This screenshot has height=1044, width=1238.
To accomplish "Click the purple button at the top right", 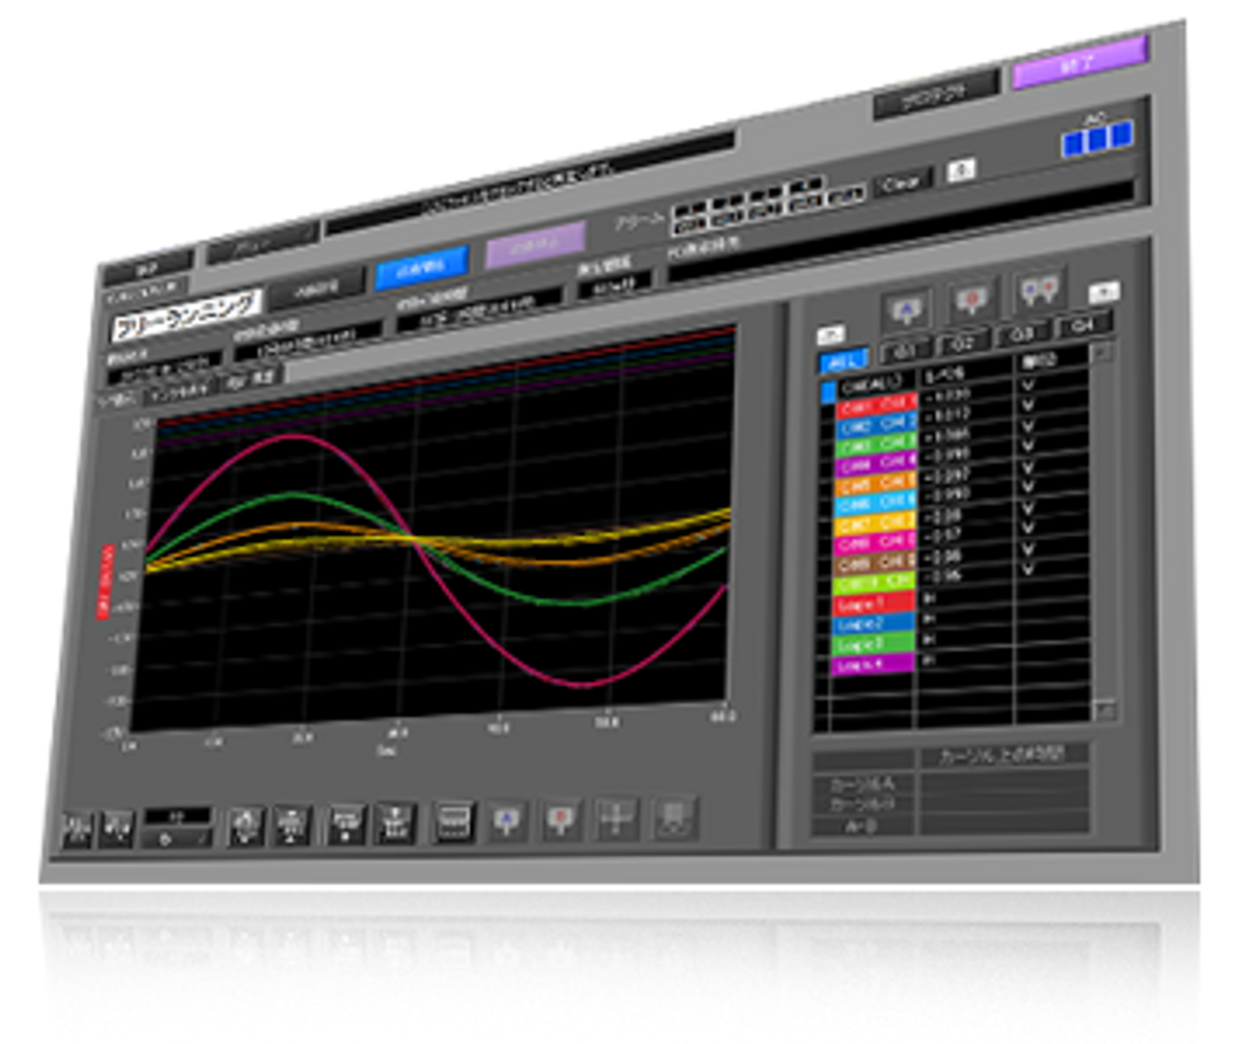I will pyautogui.click(x=1079, y=64).
